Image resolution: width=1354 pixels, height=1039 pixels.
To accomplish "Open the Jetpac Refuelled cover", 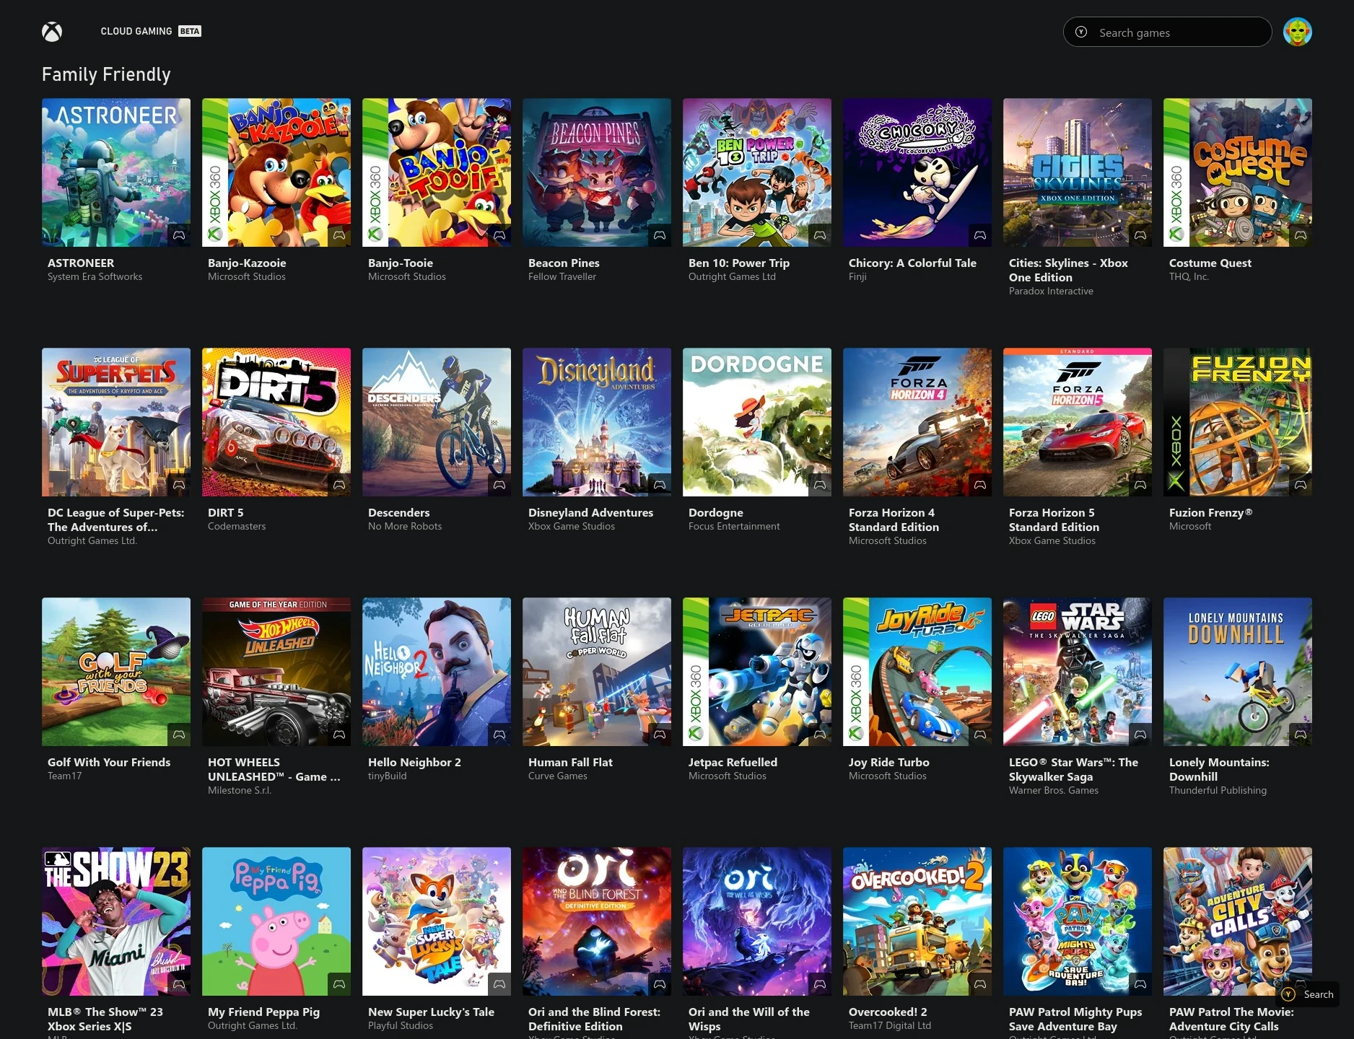I will (x=757, y=672).
